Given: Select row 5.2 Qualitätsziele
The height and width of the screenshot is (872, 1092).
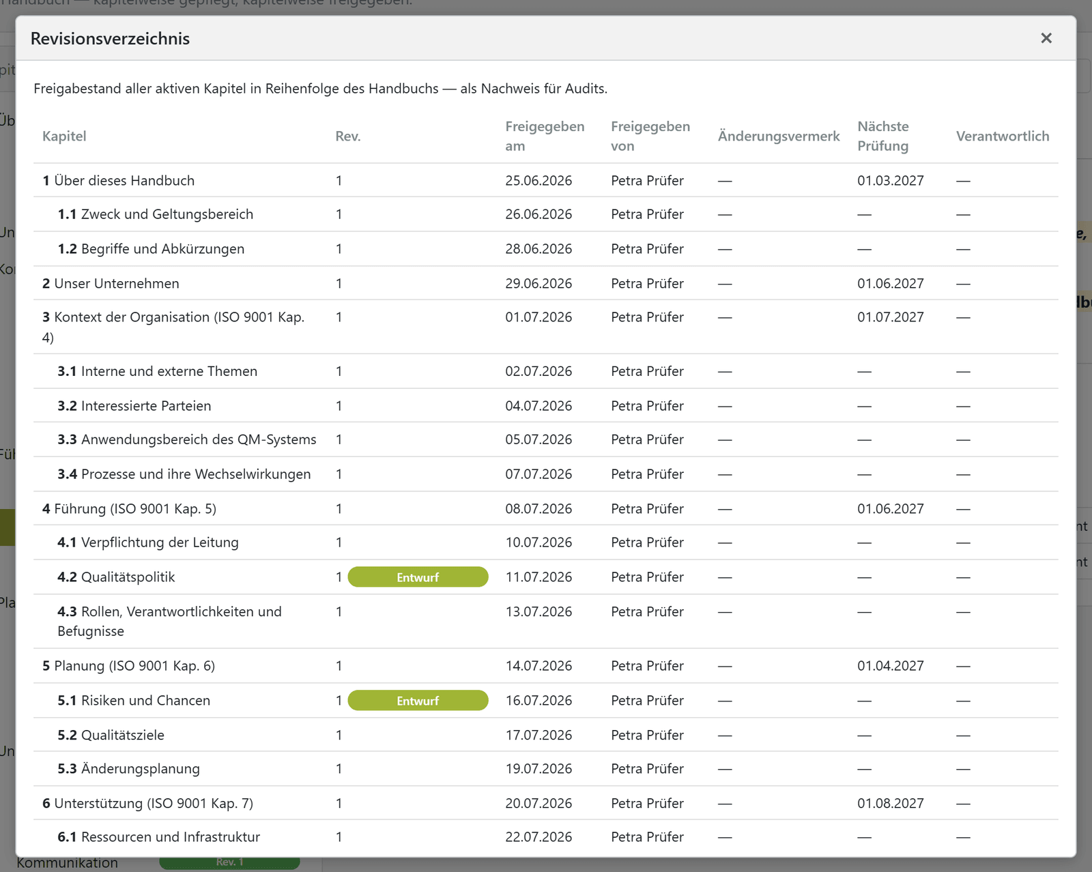Looking at the screenshot, I should pos(546,735).
